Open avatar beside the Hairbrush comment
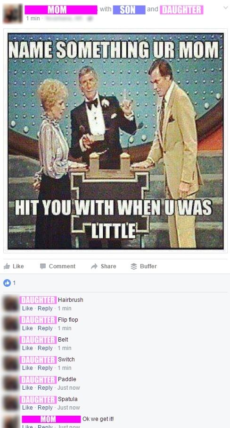 coord(11,304)
